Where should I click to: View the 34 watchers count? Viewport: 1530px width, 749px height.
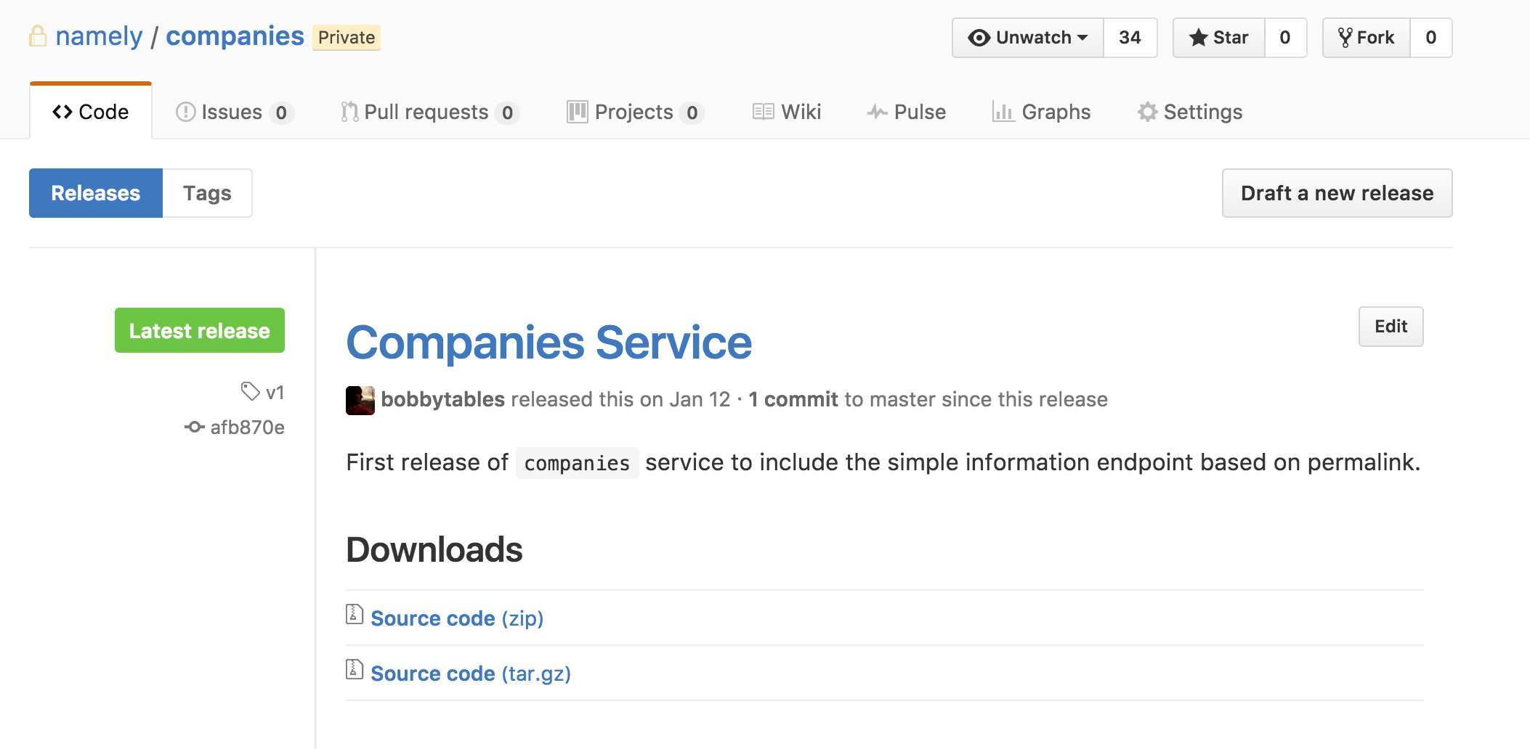coord(1130,38)
